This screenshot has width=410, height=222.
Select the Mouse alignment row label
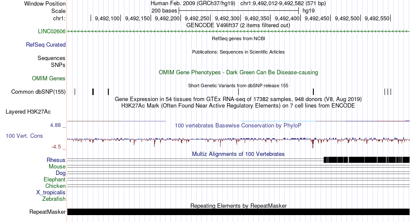tap(57, 167)
